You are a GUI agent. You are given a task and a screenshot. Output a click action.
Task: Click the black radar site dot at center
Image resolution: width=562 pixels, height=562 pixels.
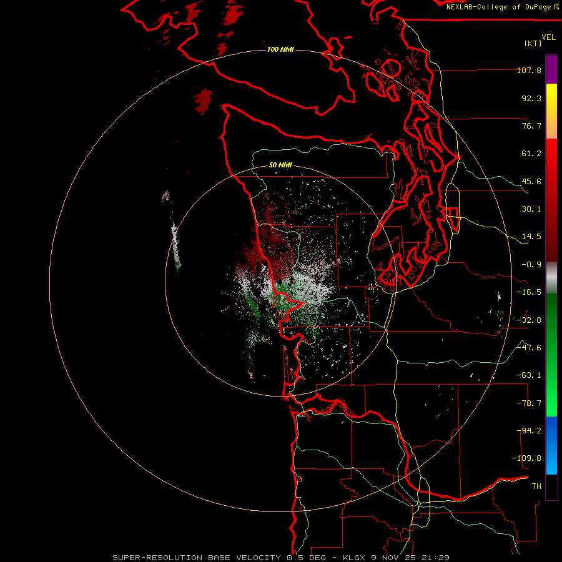click(279, 282)
